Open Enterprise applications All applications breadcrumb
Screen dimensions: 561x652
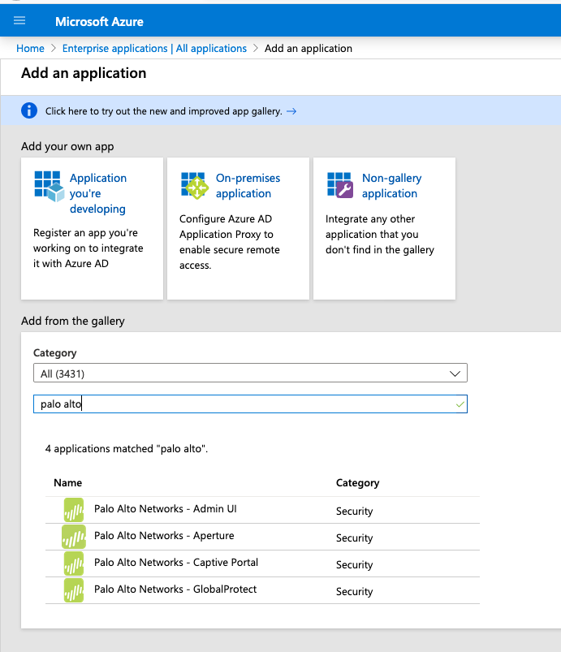pyautogui.click(x=154, y=49)
